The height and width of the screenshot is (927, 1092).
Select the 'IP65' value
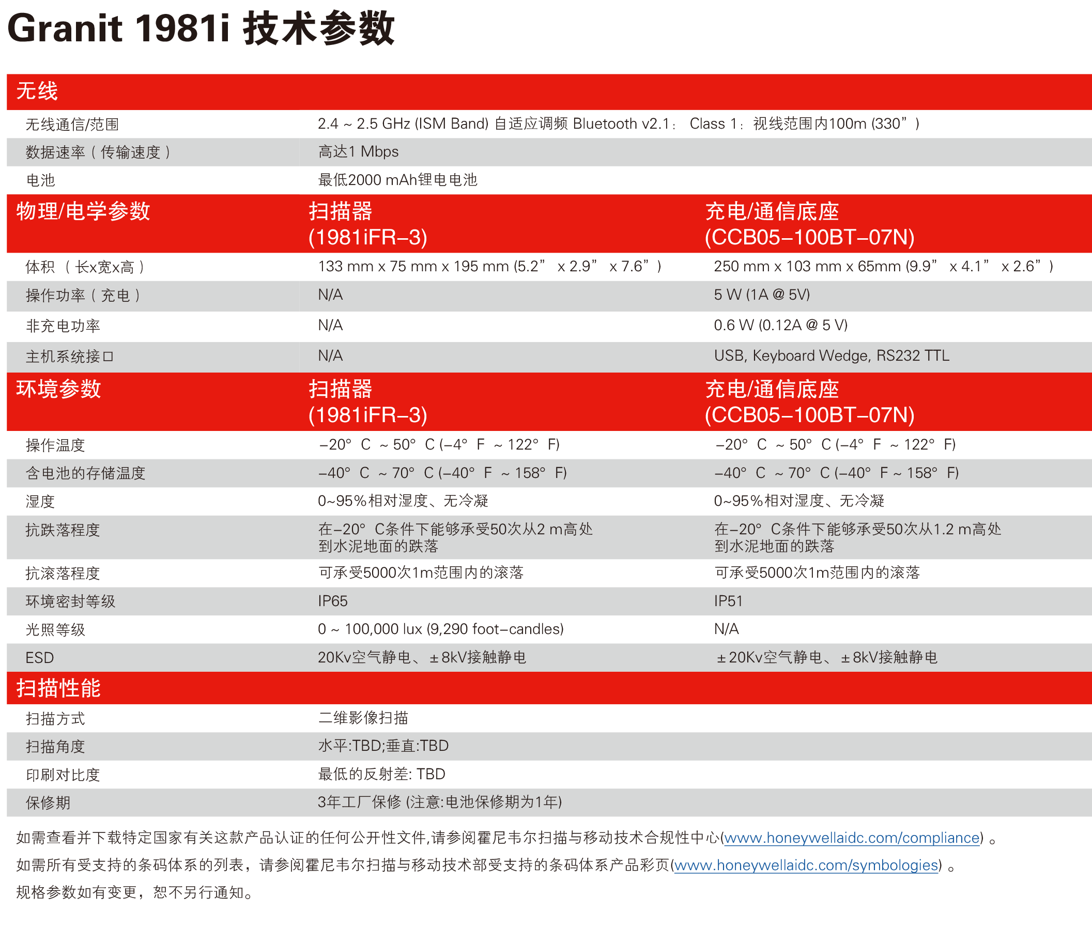[333, 601]
